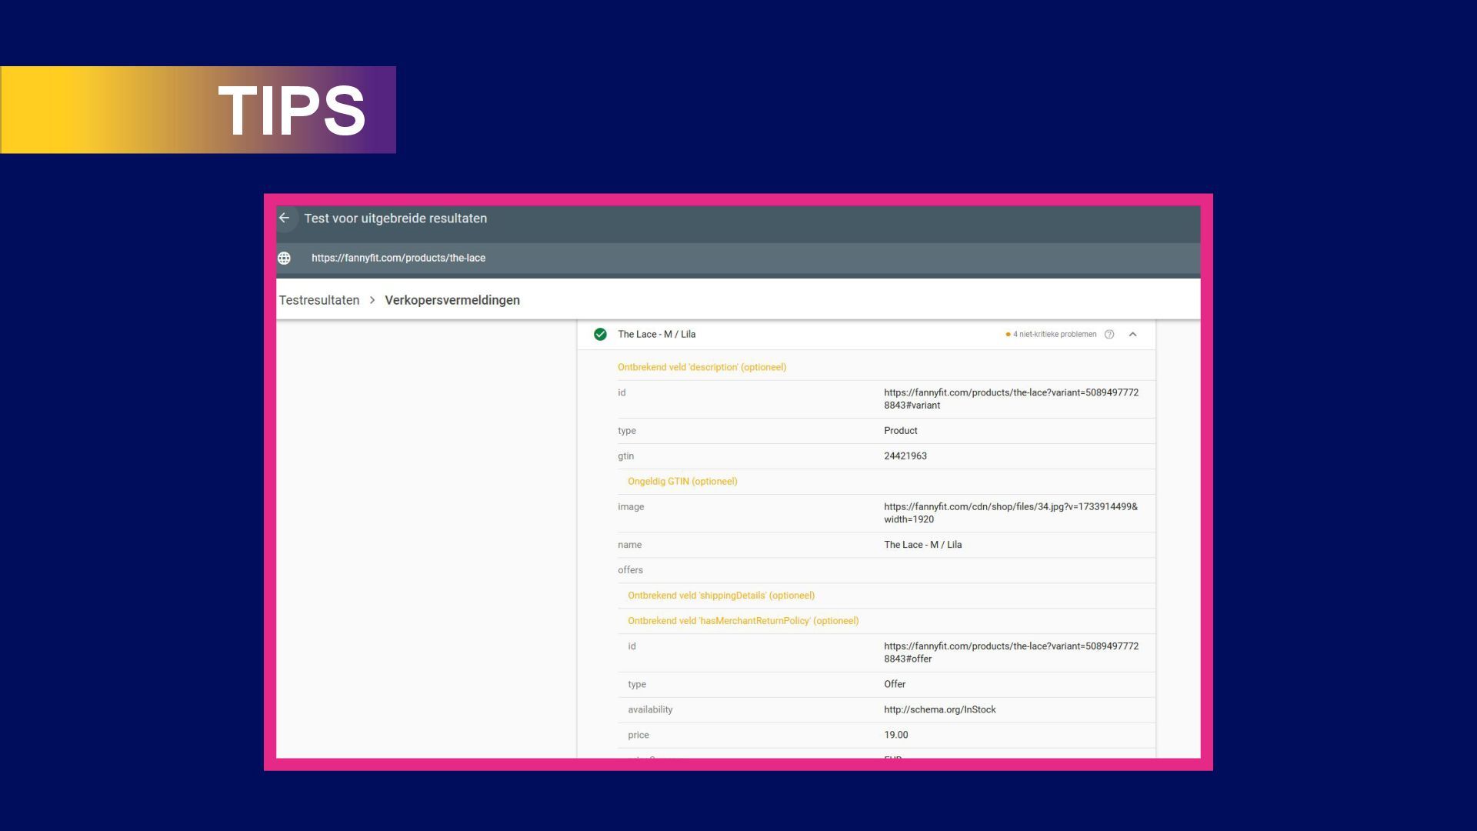
Task: Click the green checkmark status icon
Action: point(600,335)
